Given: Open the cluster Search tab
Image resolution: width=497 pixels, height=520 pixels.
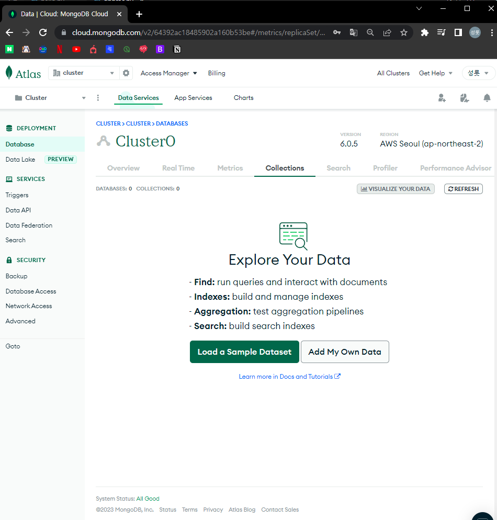Looking at the screenshot, I should pyautogui.click(x=338, y=168).
